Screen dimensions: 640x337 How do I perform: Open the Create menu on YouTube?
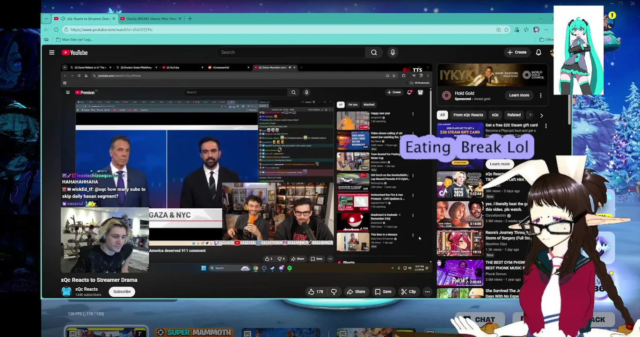[516, 52]
